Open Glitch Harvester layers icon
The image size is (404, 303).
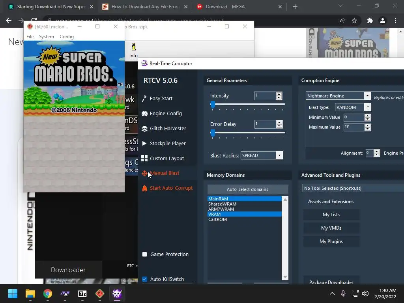click(x=144, y=128)
